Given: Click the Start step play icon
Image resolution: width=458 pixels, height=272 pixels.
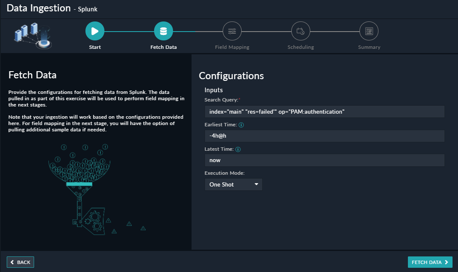Looking at the screenshot, I should click(x=95, y=31).
